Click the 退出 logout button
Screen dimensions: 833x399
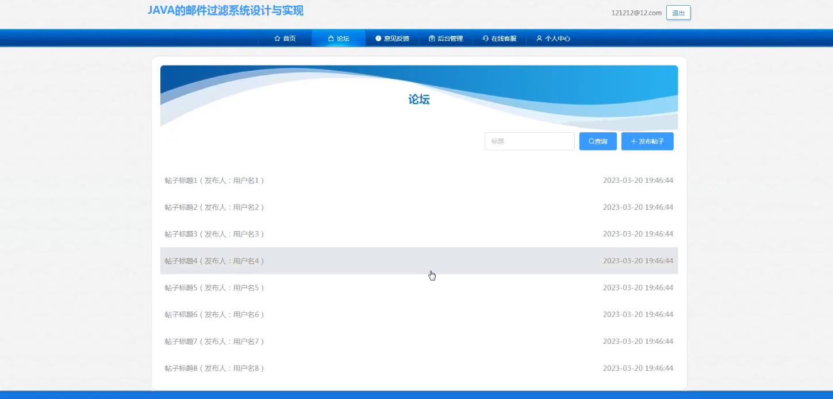tap(678, 13)
